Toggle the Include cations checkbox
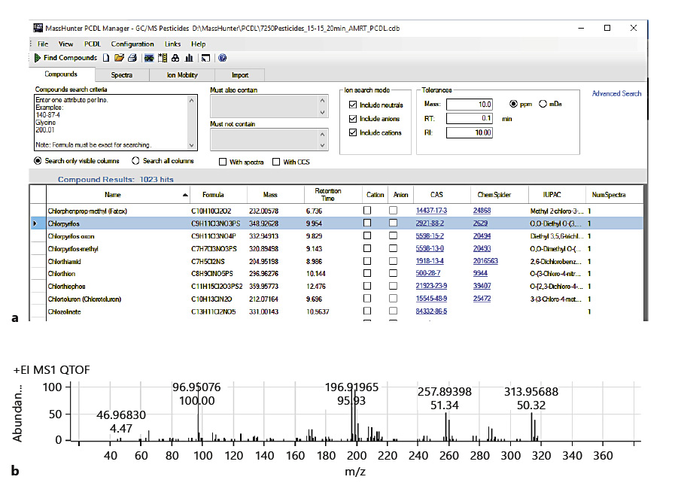675x501 pixels. (353, 132)
